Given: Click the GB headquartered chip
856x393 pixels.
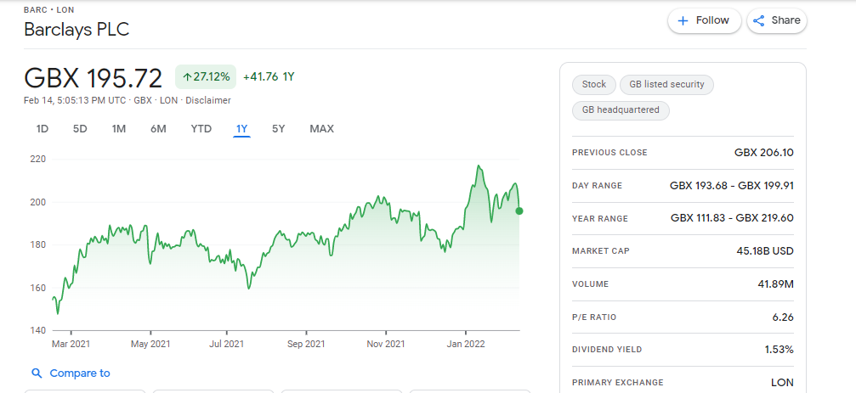Looking at the screenshot, I should click(x=621, y=110).
